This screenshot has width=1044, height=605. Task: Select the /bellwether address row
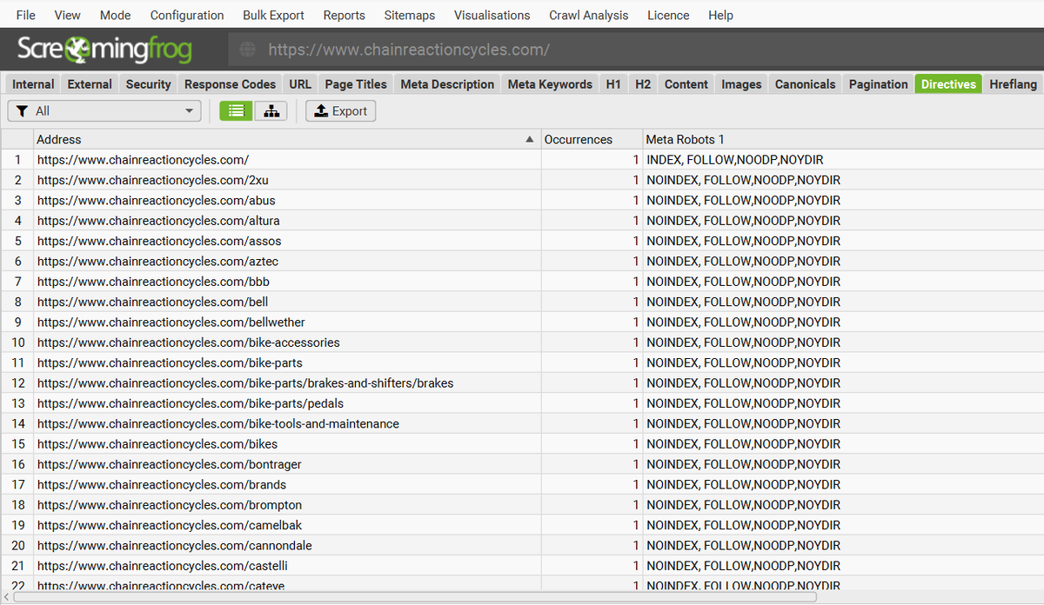(x=522, y=322)
